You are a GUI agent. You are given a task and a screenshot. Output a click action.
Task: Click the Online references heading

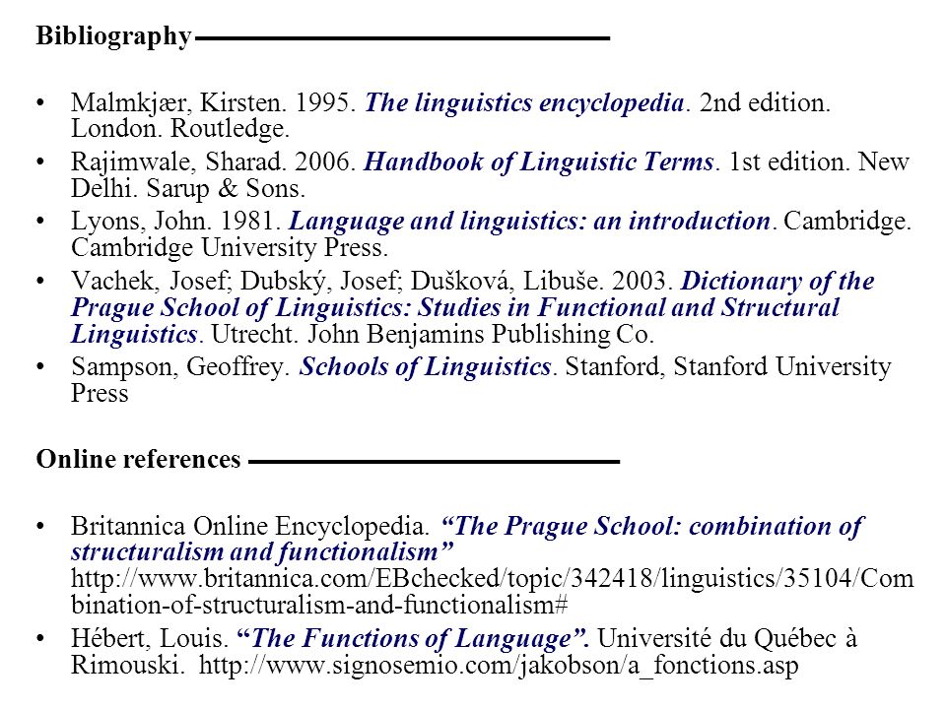click(x=138, y=460)
